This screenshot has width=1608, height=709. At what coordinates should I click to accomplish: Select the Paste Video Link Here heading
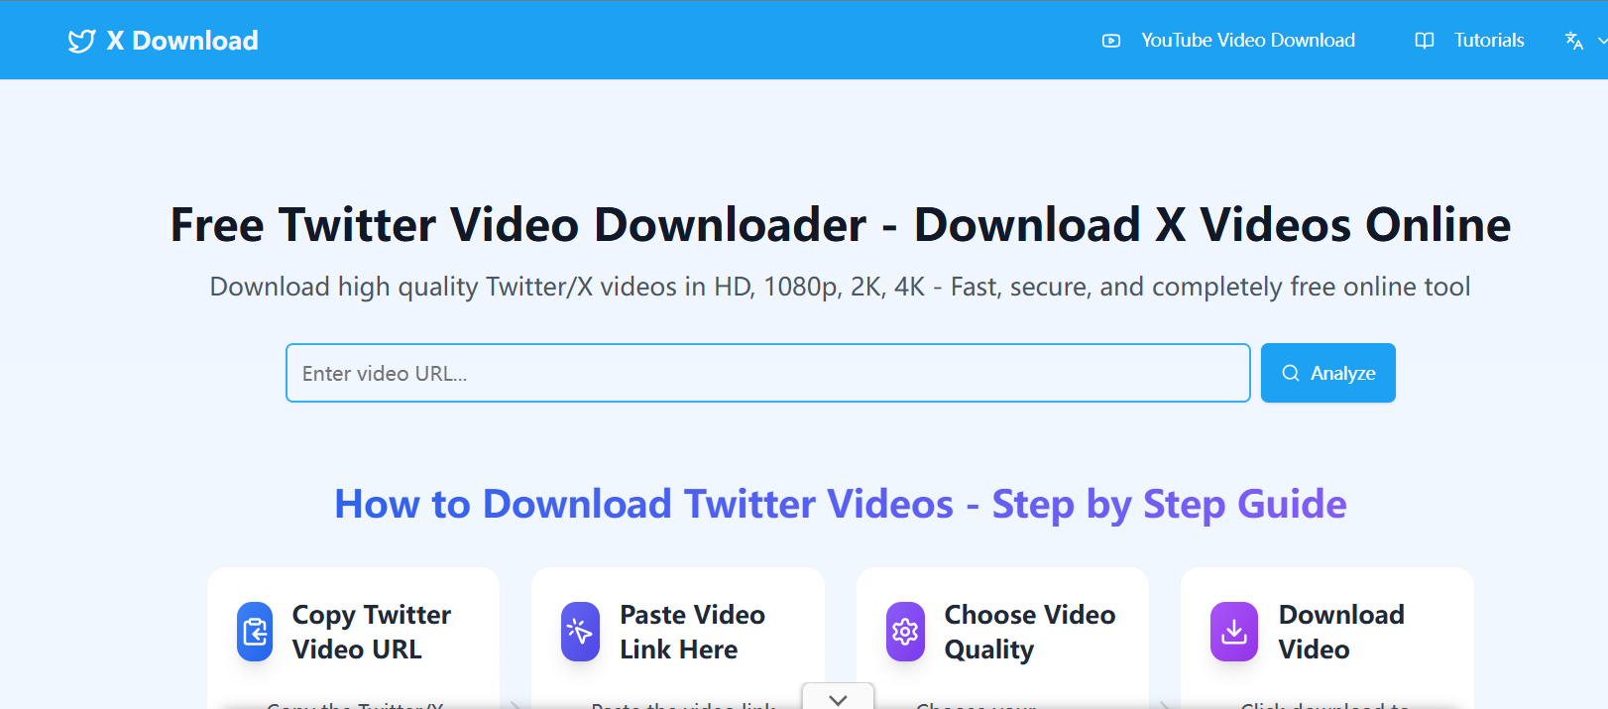tap(692, 632)
